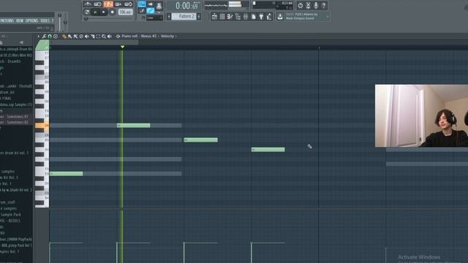Select the Zoom magnifier tool
This screenshot has height=263, width=468.
(x=104, y=37)
